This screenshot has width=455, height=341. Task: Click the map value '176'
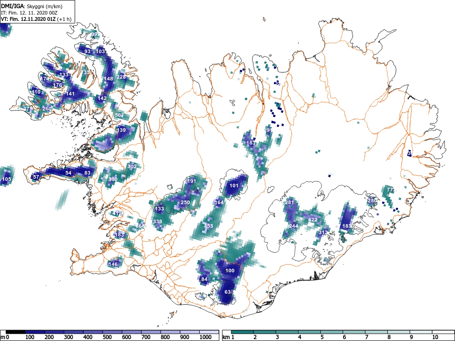pyautogui.click(x=58, y=85)
